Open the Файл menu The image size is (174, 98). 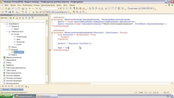point(7,5)
